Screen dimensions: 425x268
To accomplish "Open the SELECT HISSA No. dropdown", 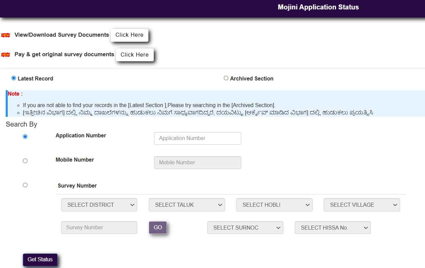I will click(332, 228).
